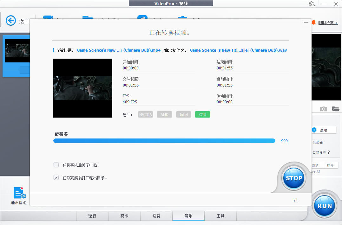Open the 限时特惠 limited-time offer link
The width and height of the screenshot is (342, 225).
[x=328, y=22]
